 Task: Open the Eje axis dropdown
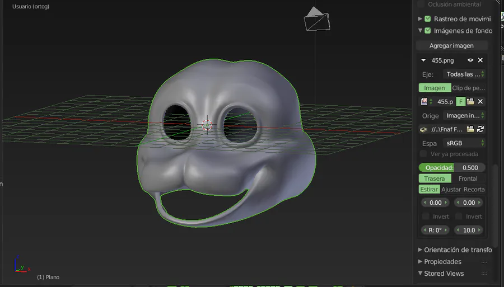(x=464, y=74)
